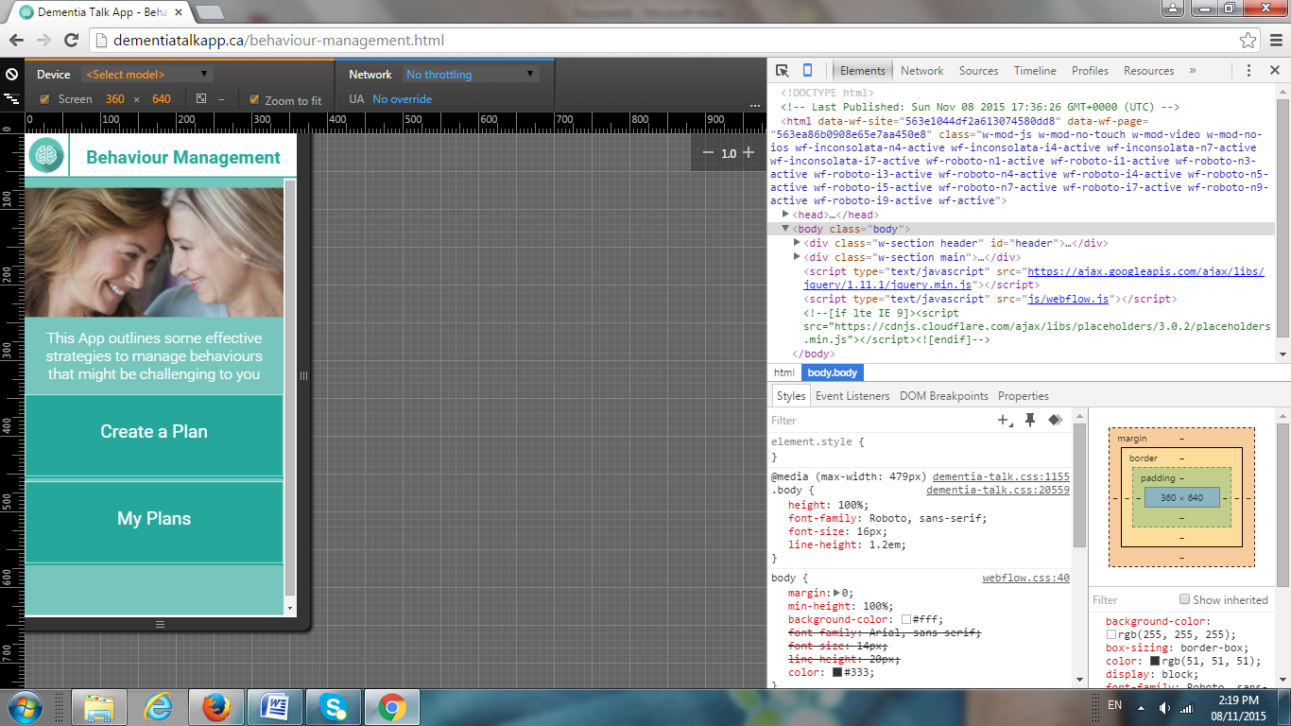This screenshot has width=1291, height=726.
Task: Collapse the body element node
Action: tap(784, 229)
